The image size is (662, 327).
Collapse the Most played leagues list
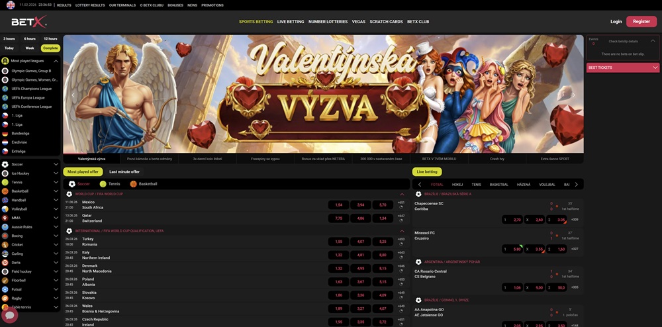pyautogui.click(x=56, y=61)
